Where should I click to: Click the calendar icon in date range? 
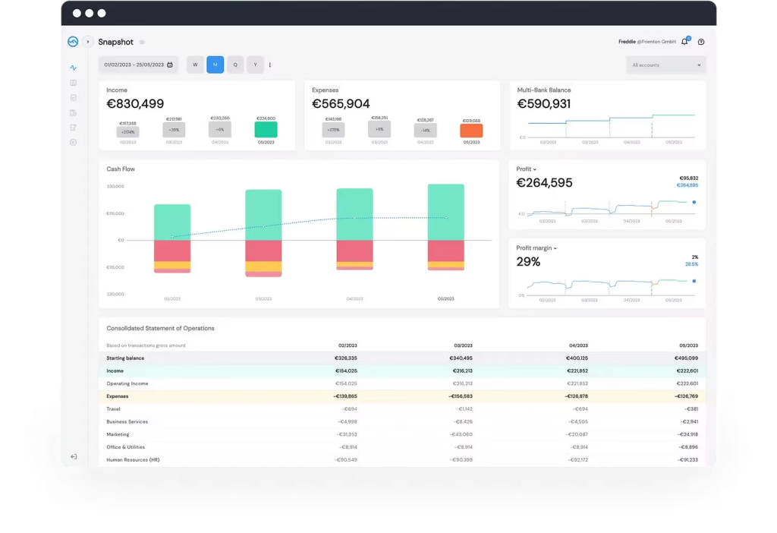(170, 65)
